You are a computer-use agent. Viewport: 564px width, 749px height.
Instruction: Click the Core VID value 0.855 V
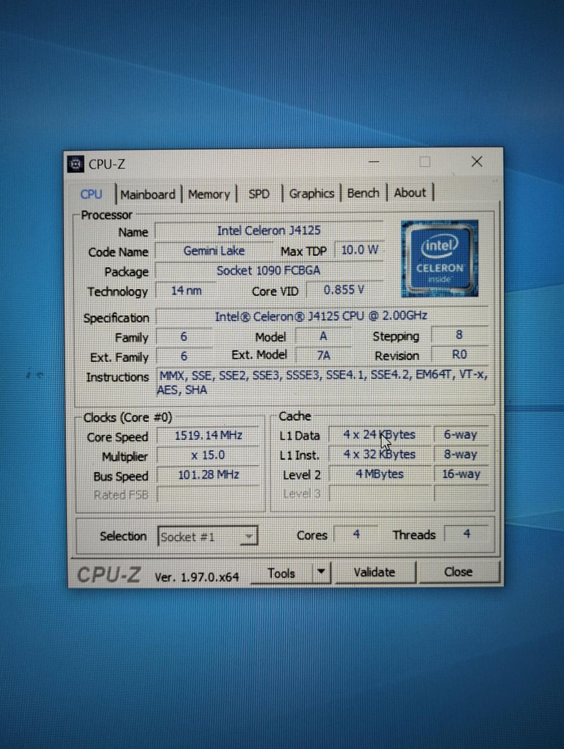(344, 290)
